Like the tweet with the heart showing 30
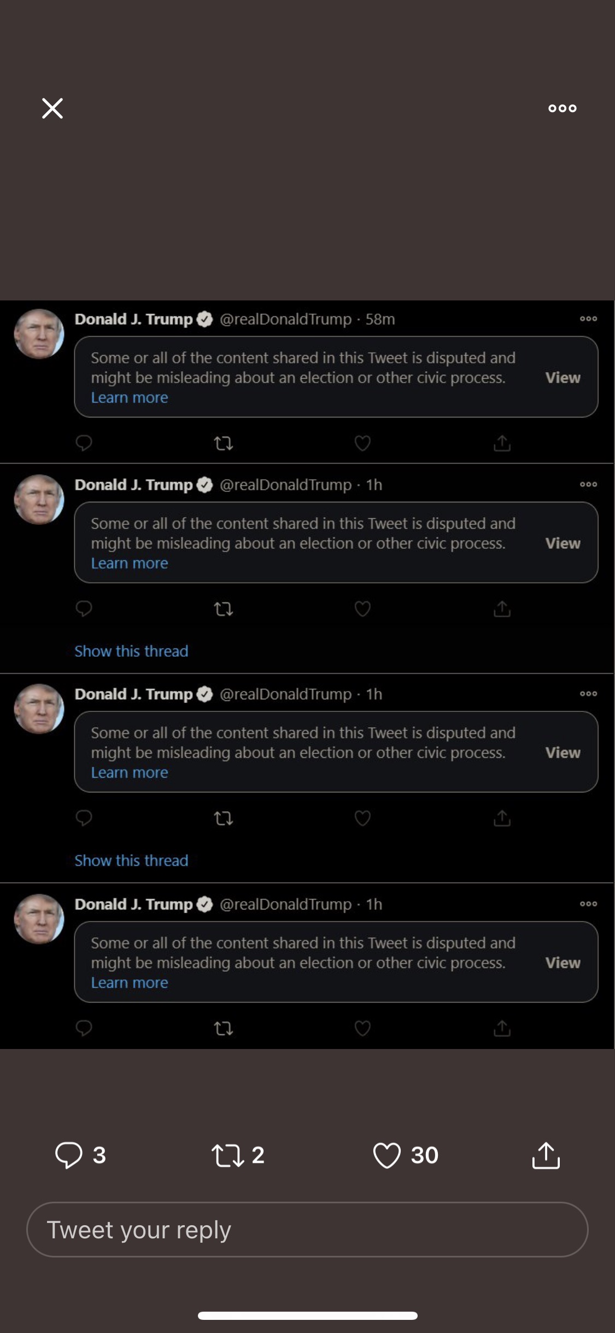 tap(387, 1155)
